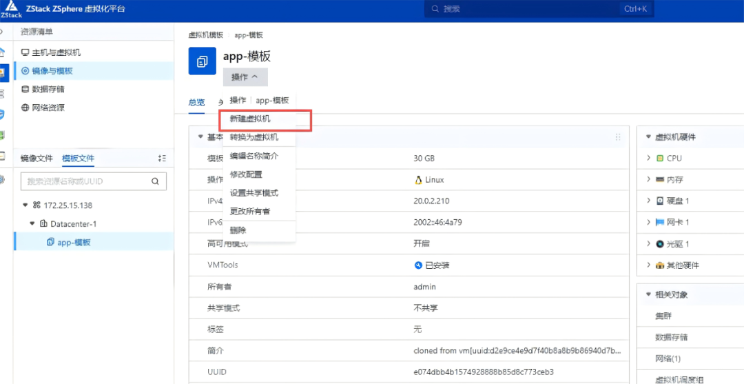Open the 操作 dropdown button
The image size is (744, 384).
245,77
